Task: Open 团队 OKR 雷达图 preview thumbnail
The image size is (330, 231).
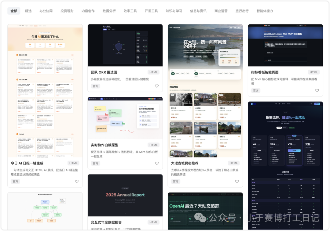Action: [125, 45]
